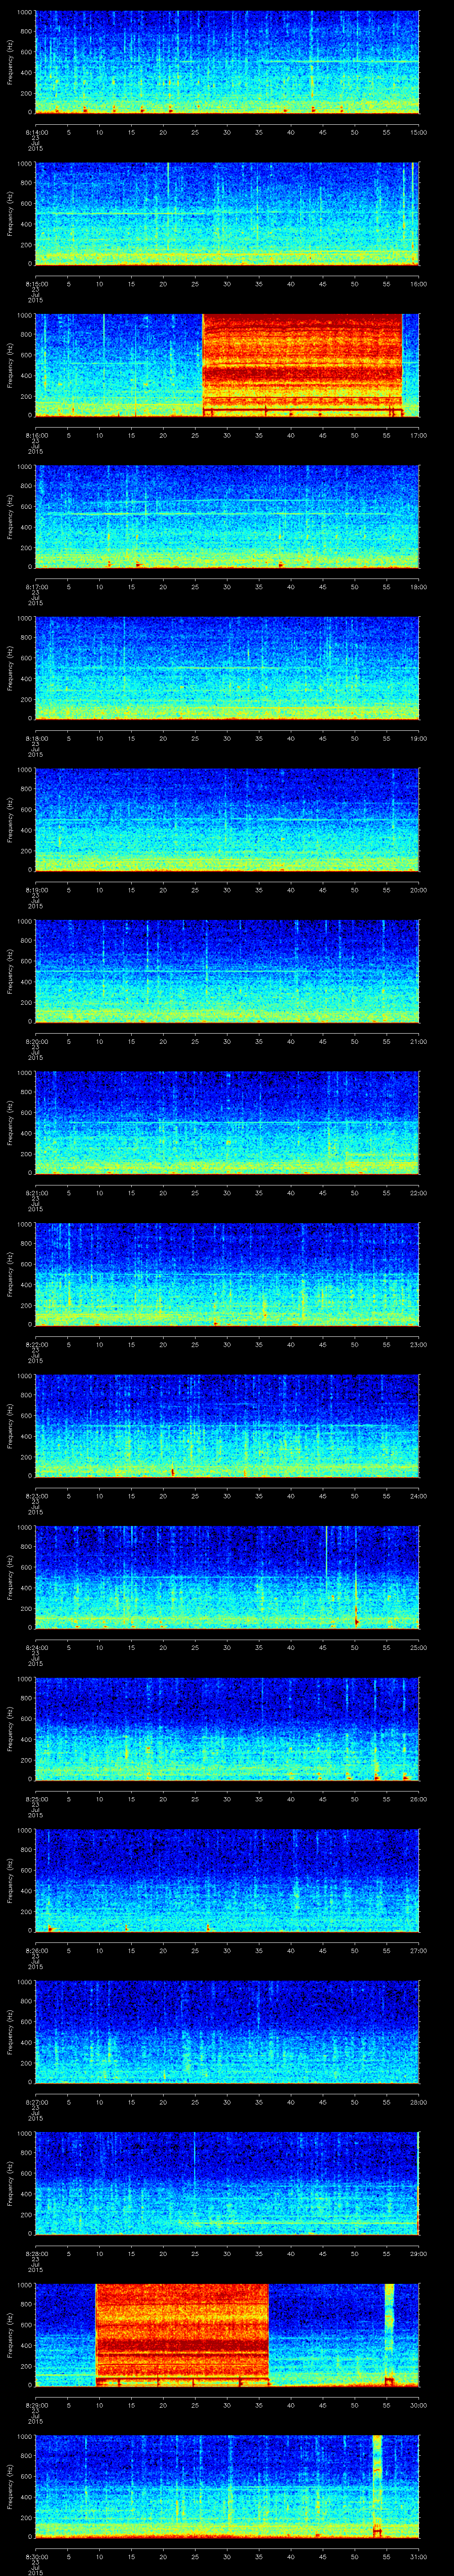Click the 8:18:00 start time label
The image size is (454, 2576).
tap(36, 737)
